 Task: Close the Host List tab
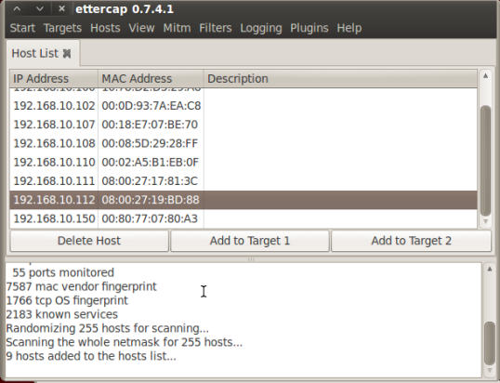67,53
